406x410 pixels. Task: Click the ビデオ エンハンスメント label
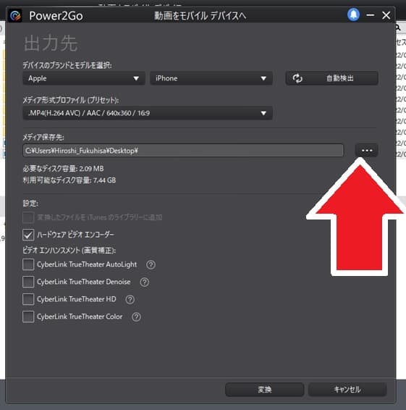tap(69, 250)
